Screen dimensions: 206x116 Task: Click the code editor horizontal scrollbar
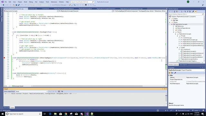tap(88, 86)
